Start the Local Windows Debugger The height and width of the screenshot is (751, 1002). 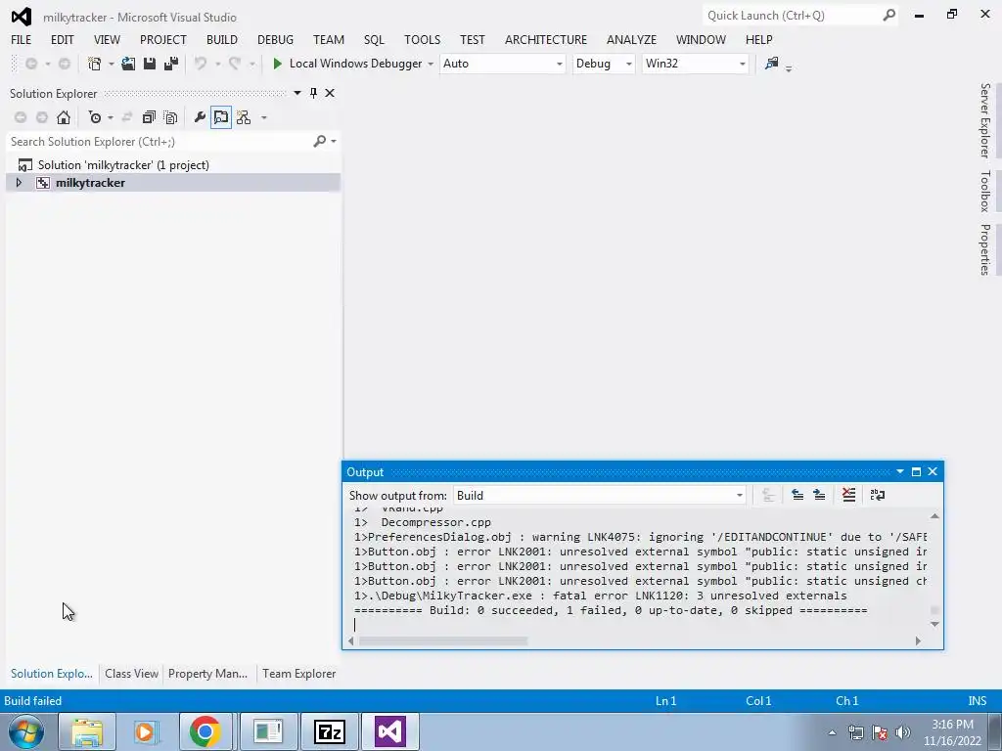point(347,64)
